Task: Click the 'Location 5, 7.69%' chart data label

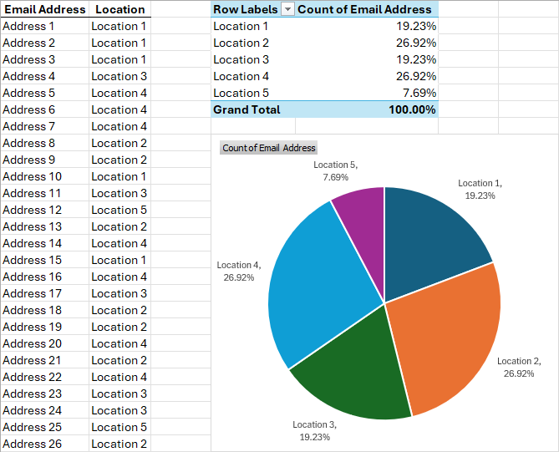Action: [x=335, y=171]
